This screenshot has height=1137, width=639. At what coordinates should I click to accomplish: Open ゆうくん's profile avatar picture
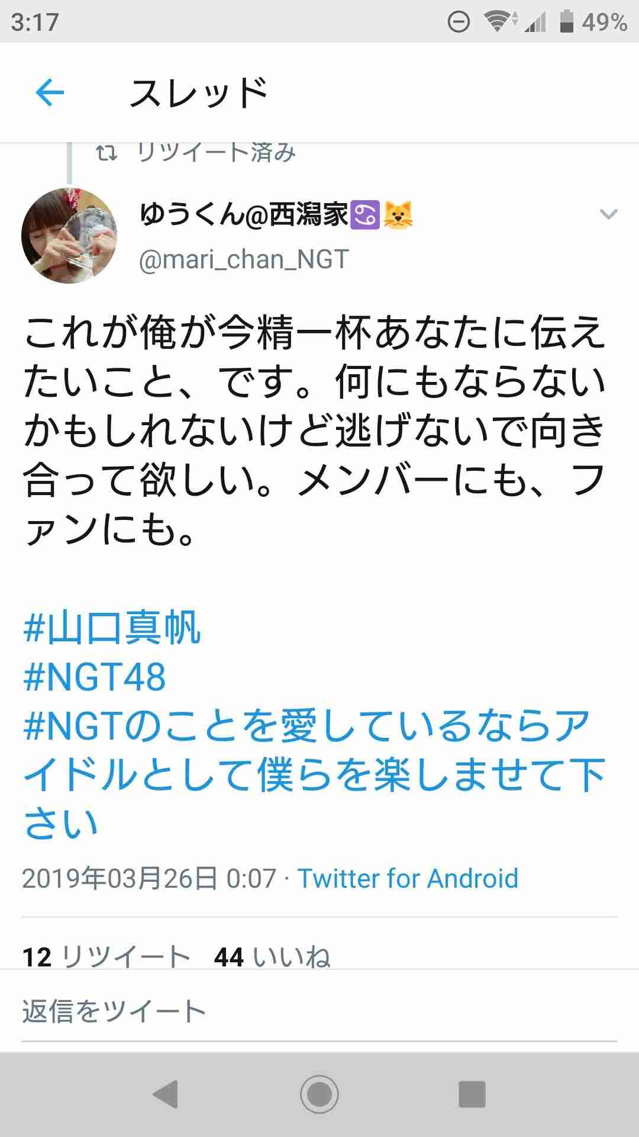coord(69,236)
